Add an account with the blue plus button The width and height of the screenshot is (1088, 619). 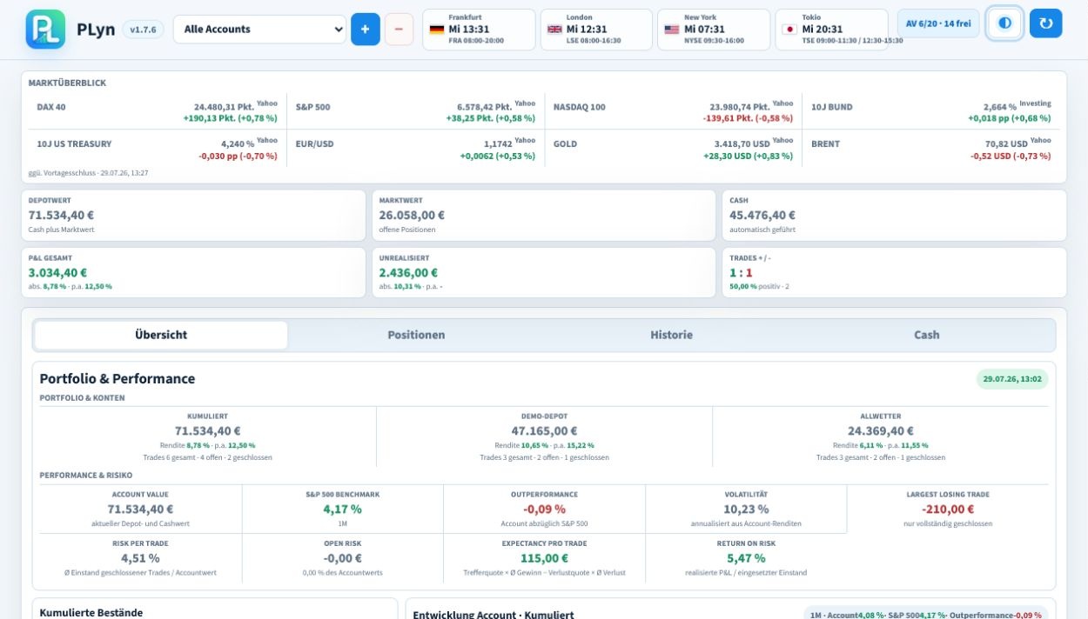(x=365, y=29)
